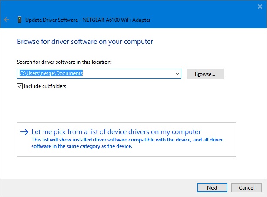Viewport: 267px width, 197px height.
Task: Toggle the Include subfolders checkbox
Action: coord(20,86)
